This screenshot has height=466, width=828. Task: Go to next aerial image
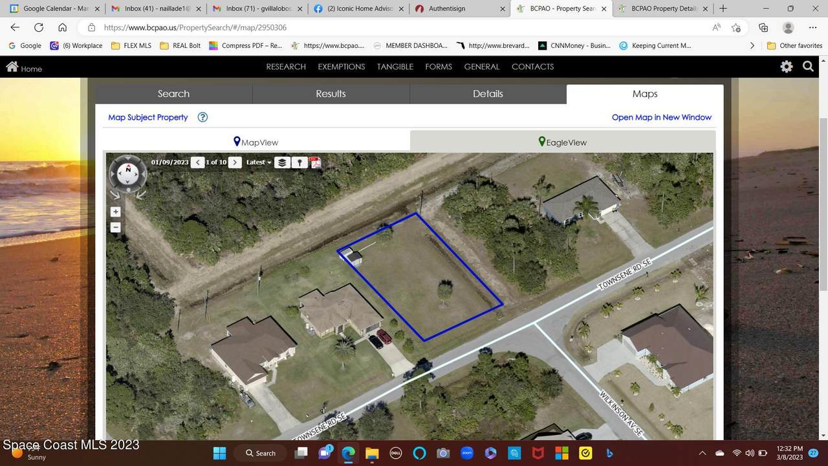235,162
